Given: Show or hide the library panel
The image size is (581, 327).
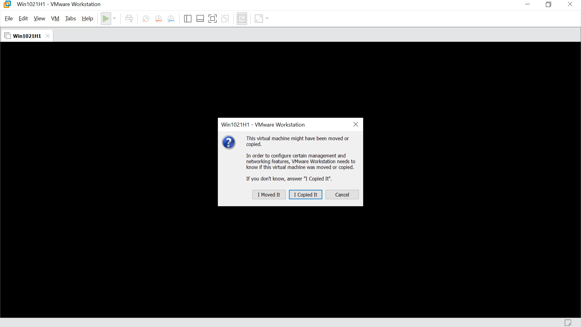Looking at the screenshot, I should (x=188, y=18).
